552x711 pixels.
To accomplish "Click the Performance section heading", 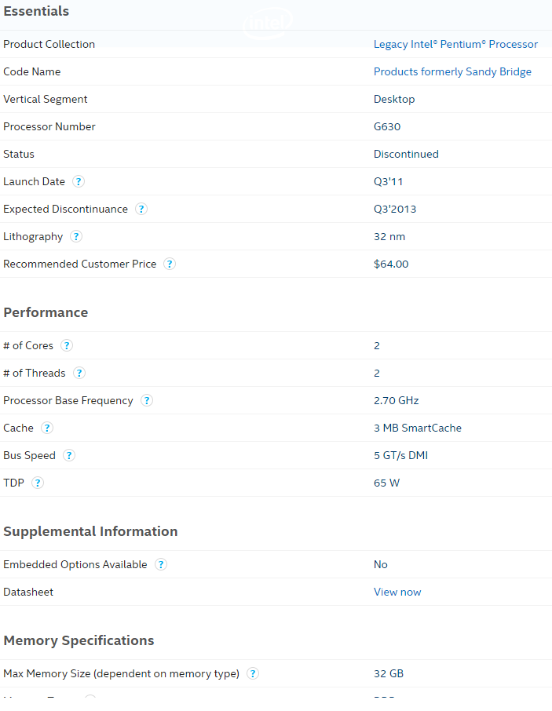I will pos(46,312).
